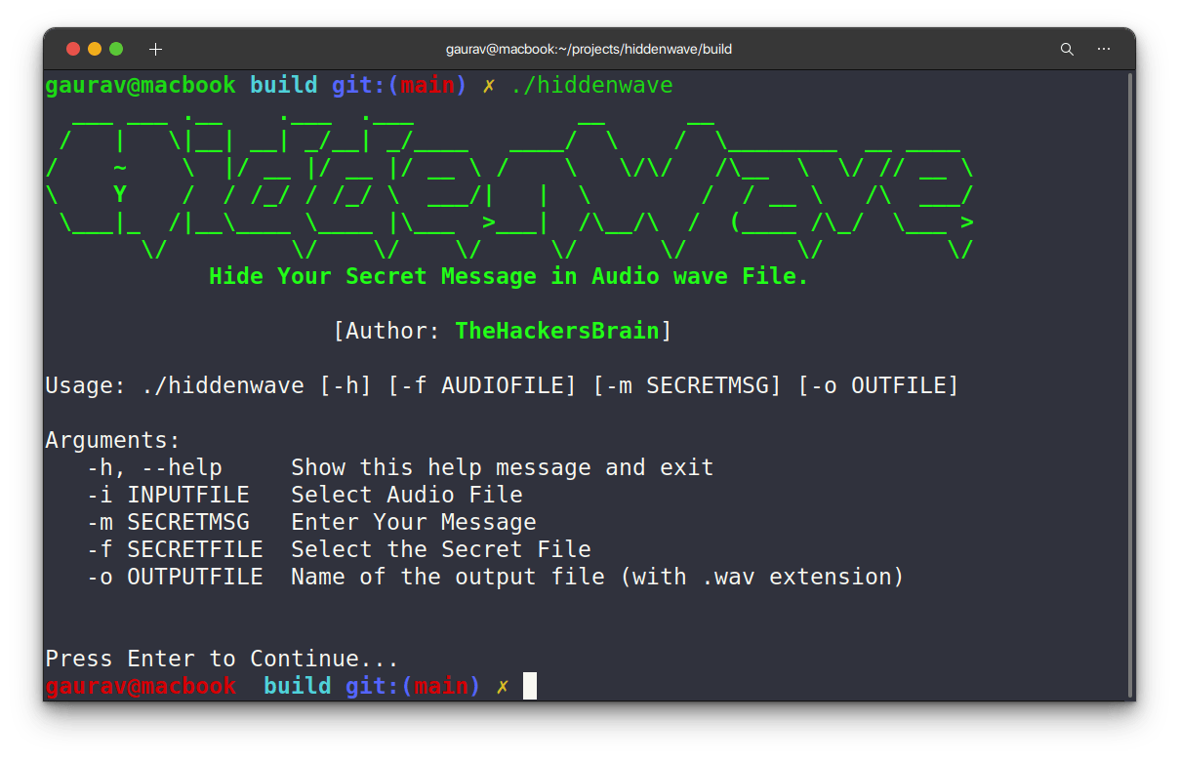The height and width of the screenshot is (760, 1179).
Task: Click the window title gaurav@macbook:~/projects/hiddenwave/build
Action: pyautogui.click(x=589, y=49)
